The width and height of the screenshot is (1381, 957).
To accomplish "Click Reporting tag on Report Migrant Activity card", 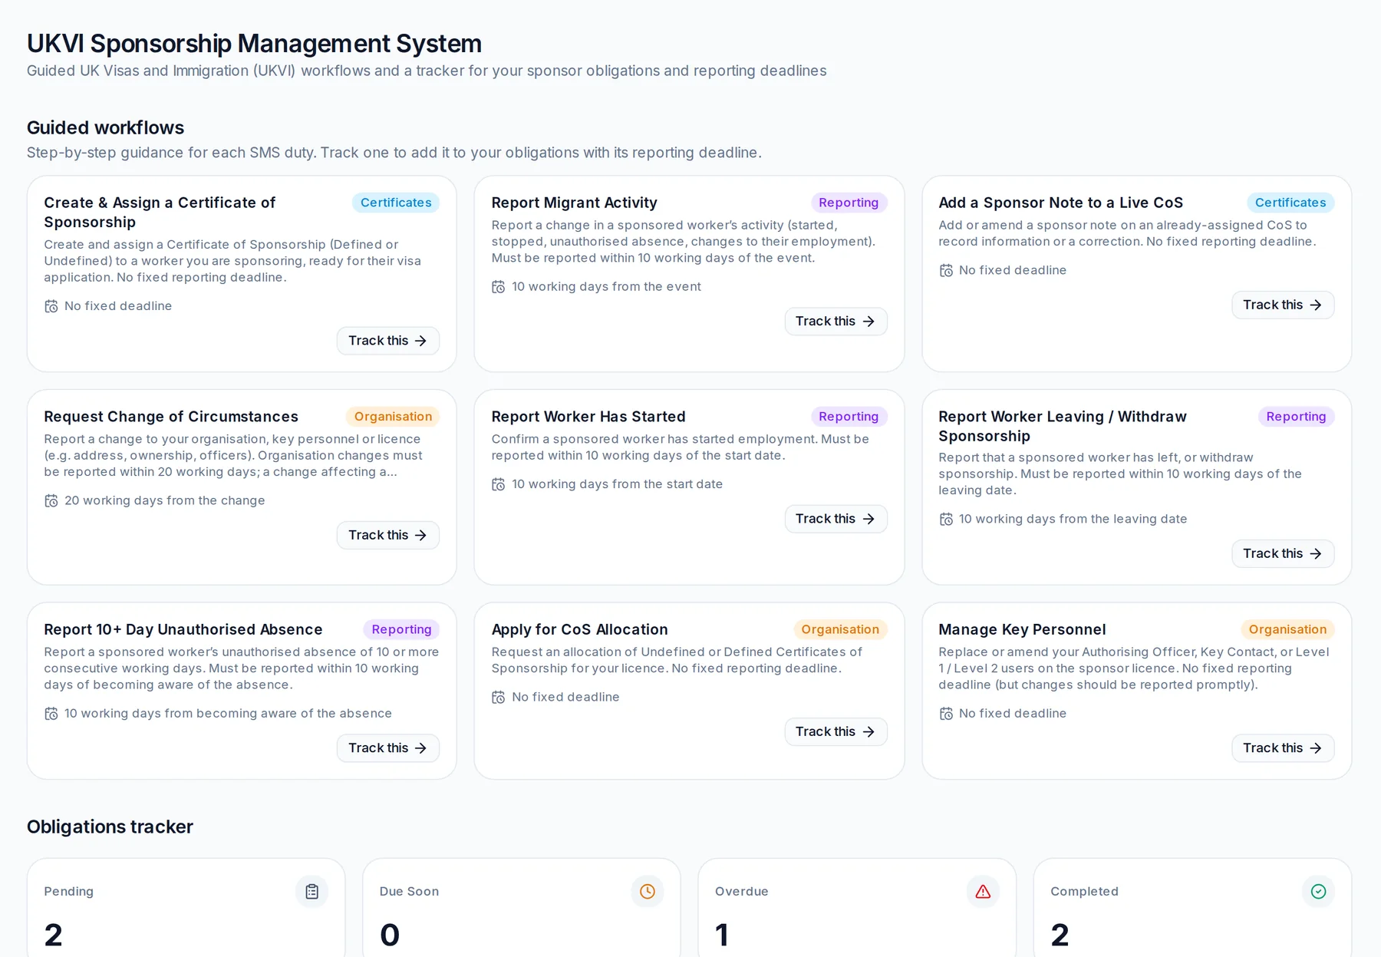I will tap(849, 203).
